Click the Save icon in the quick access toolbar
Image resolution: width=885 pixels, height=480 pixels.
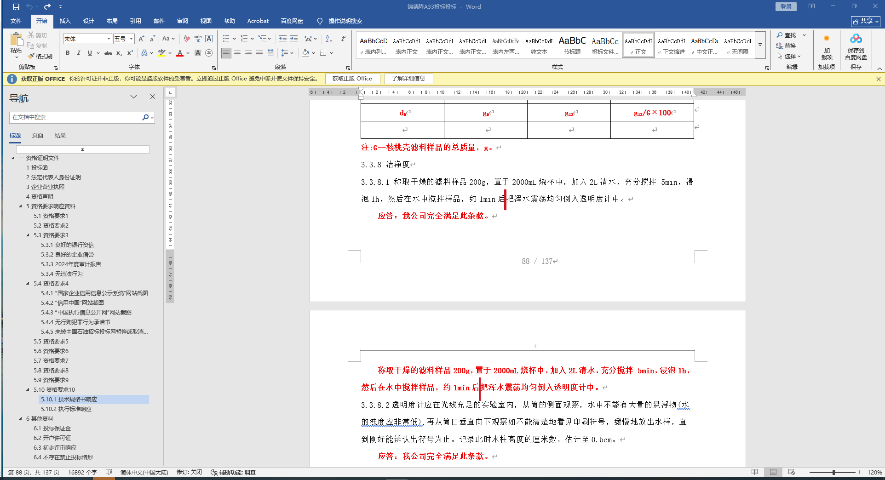coord(16,7)
